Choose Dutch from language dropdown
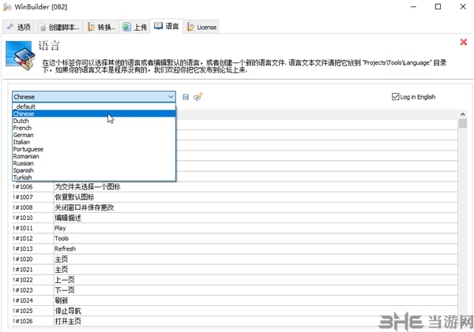474x332 pixels. [x=94, y=121]
